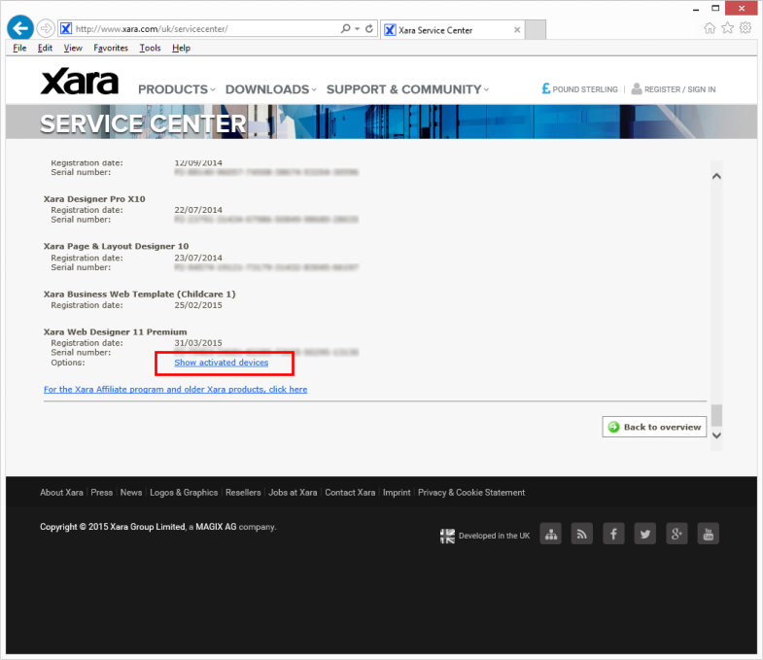
Task: Open the Privacy & Cookie Statement link
Action: point(471,493)
